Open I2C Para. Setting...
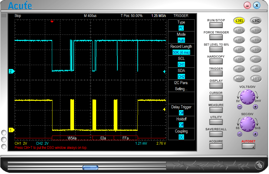Image resolution: width=269 pixels, height=174 pixels. (x=181, y=86)
